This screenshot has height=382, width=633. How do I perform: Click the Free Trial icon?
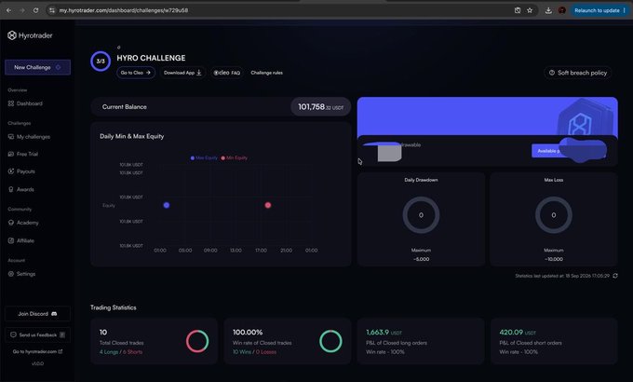point(11,154)
